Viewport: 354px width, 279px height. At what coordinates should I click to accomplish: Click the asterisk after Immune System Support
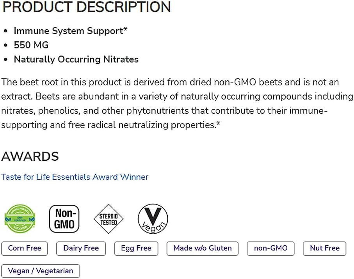tap(126, 29)
